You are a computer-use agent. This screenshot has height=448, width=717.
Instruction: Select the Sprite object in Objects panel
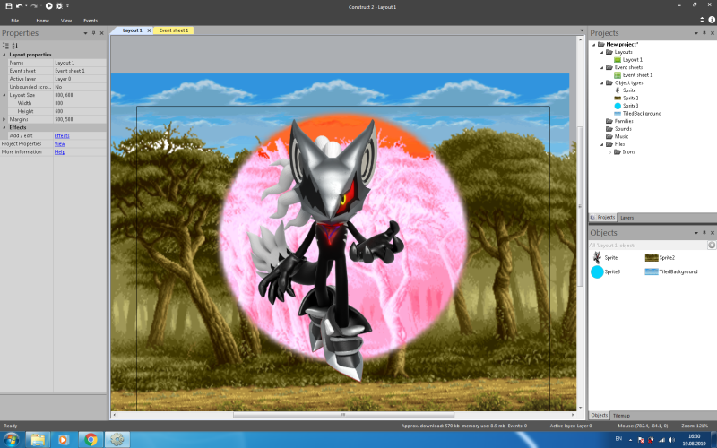[605, 258]
